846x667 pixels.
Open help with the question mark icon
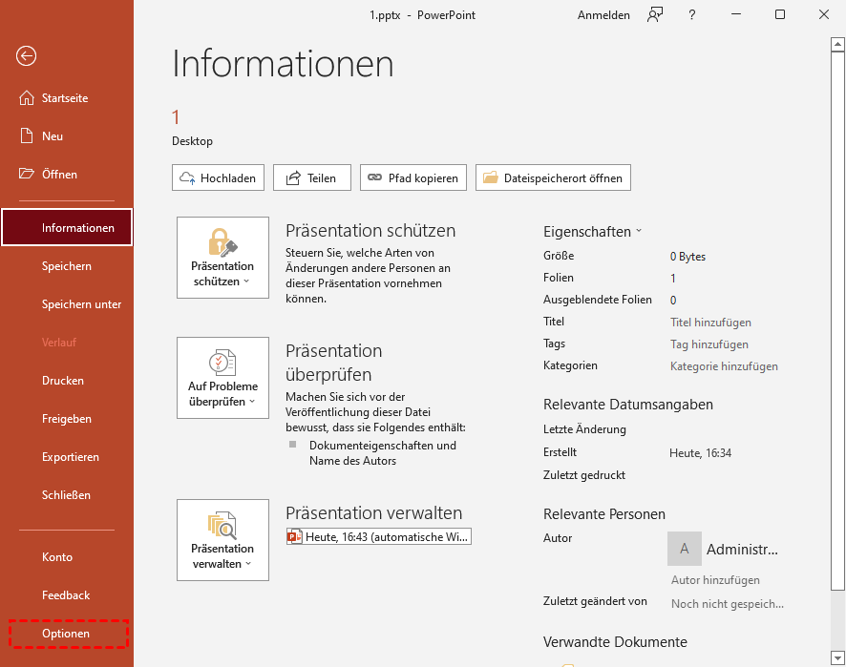pos(691,14)
